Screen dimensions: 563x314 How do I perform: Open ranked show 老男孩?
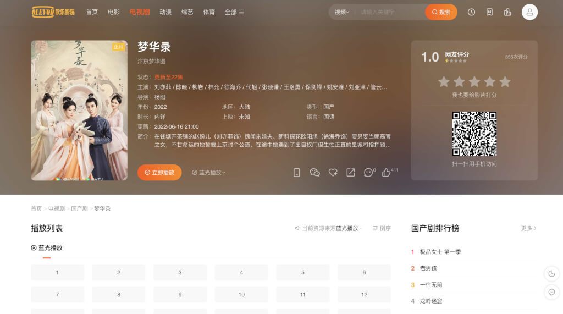pyautogui.click(x=428, y=268)
